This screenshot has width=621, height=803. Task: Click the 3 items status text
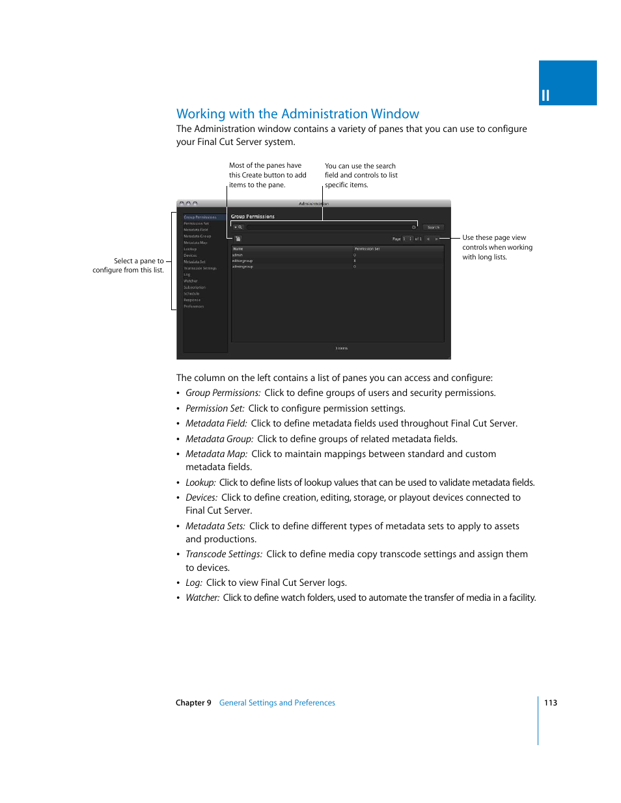coord(342,349)
